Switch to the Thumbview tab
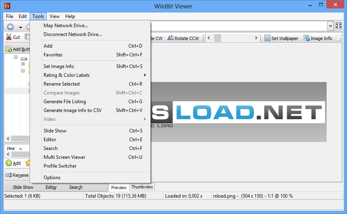The width and height of the screenshot is (347, 214). tap(142, 187)
